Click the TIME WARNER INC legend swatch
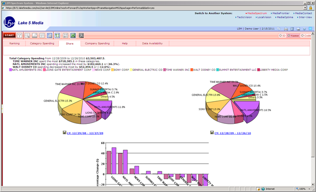The height and width of the screenshot is (192, 316). [x=165, y=70]
